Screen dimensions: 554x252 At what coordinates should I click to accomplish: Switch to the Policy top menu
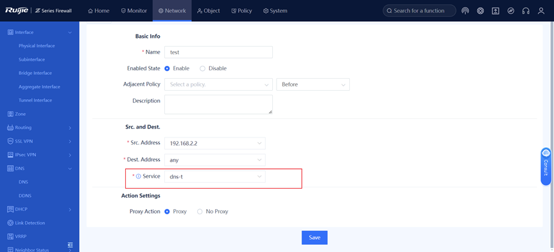coord(241,11)
